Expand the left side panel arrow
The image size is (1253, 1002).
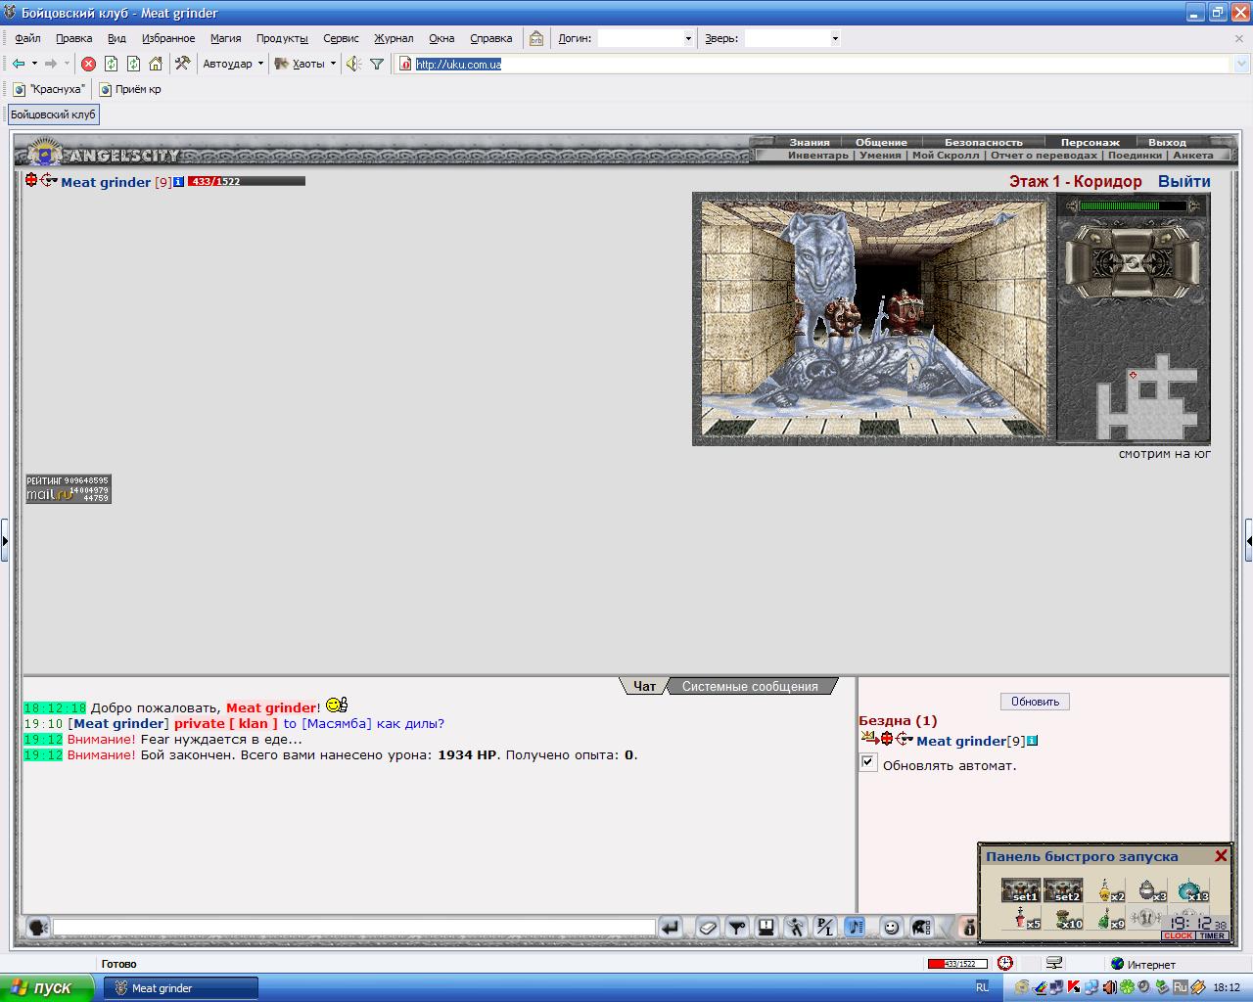click(4, 540)
